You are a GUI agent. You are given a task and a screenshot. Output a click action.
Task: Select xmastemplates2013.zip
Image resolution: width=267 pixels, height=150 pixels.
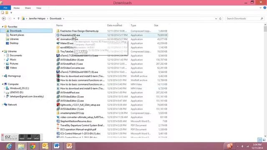tap(72, 113)
